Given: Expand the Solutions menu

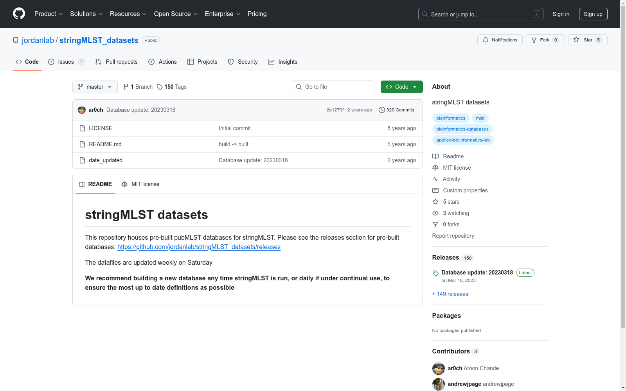Looking at the screenshot, I should click(86, 14).
